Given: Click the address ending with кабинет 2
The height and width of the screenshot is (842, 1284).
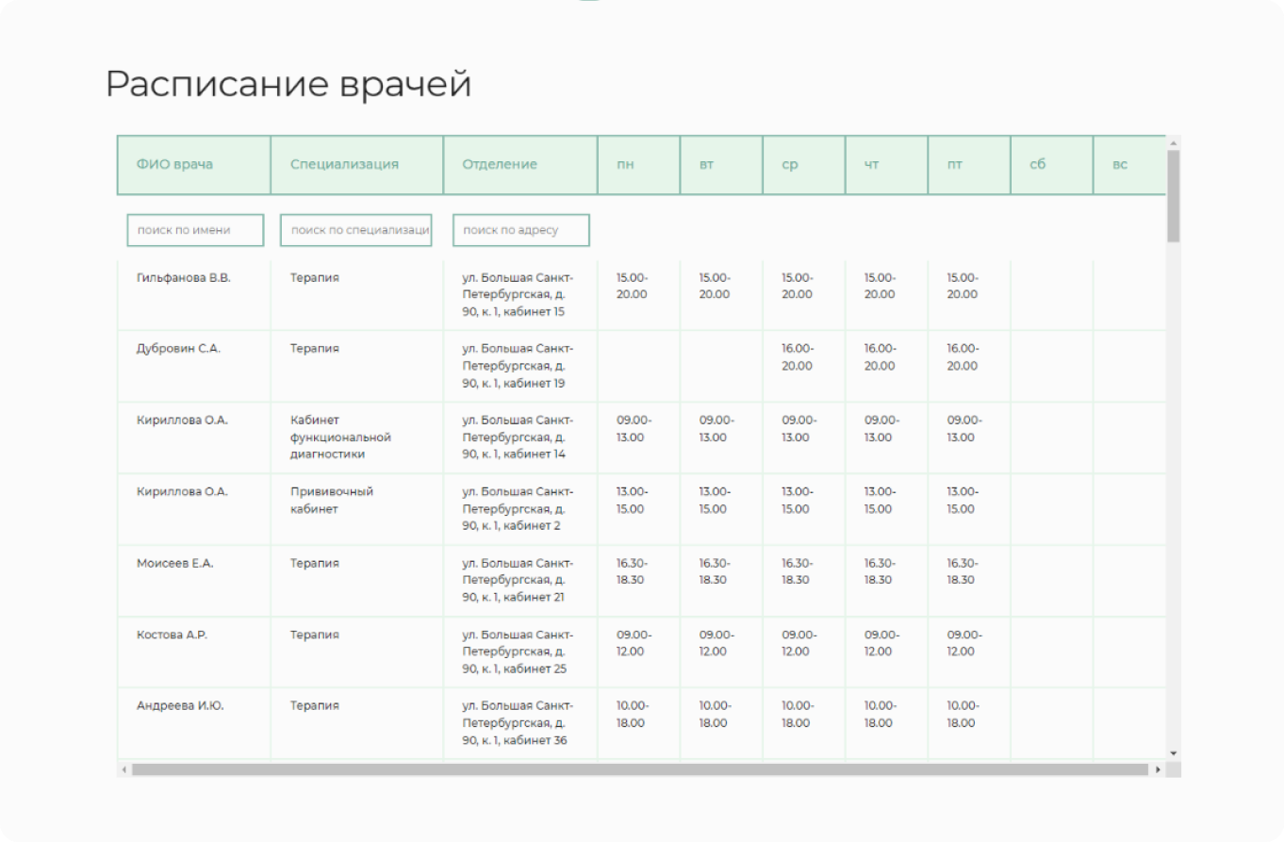Looking at the screenshot, I should 518,509.
